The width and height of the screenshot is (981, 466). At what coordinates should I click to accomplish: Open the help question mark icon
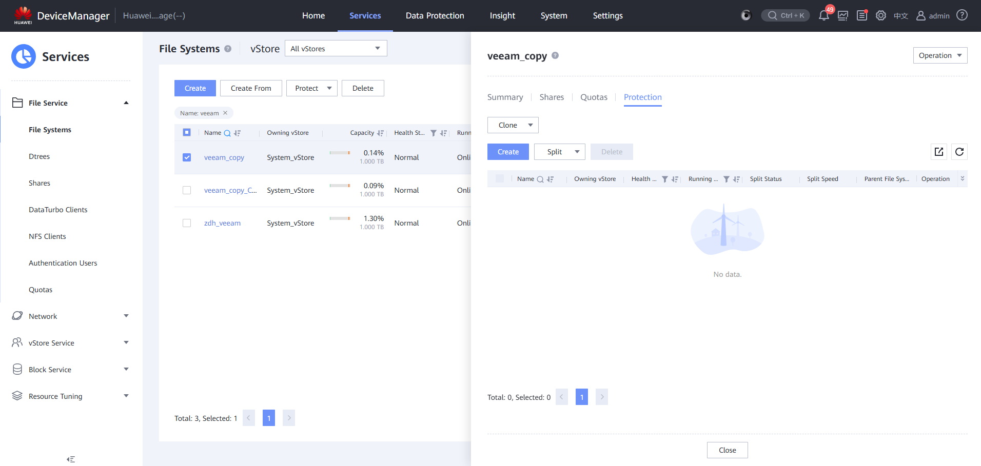(x=962, y=15)
